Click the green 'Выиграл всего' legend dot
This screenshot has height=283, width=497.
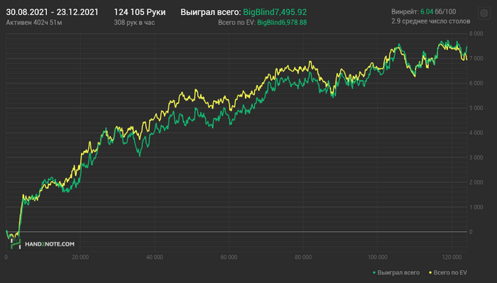point(374,272)
